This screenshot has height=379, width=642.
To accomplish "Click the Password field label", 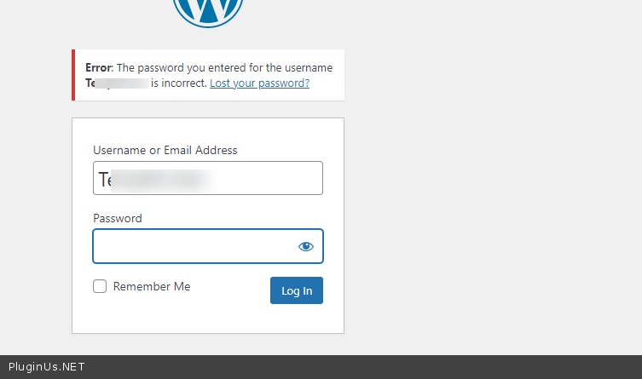I will pos(118,218).
